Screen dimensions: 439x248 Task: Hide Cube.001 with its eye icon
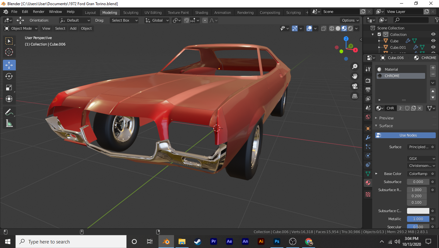point(433,47)
